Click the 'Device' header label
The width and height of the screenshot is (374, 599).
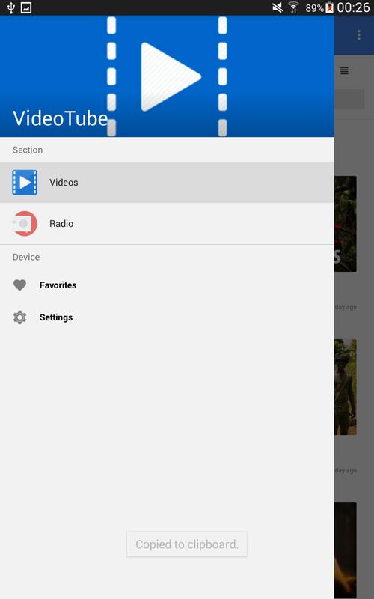point(26,257)
